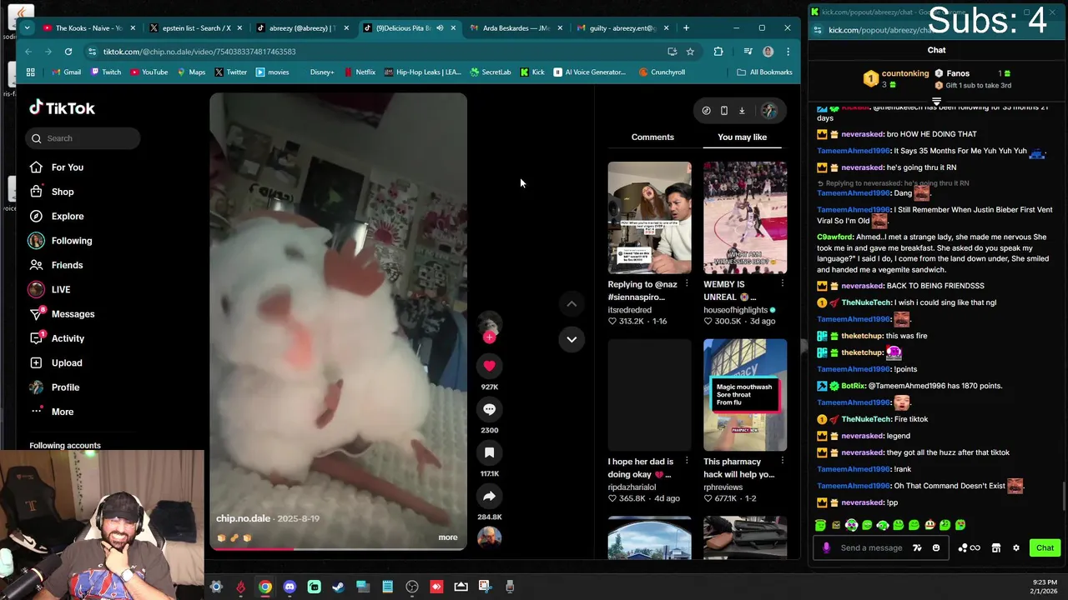Viewport: 1068px width, 600px height.
Task: Open the Crunchyroll bookmark
Action: tap(662, 72)
